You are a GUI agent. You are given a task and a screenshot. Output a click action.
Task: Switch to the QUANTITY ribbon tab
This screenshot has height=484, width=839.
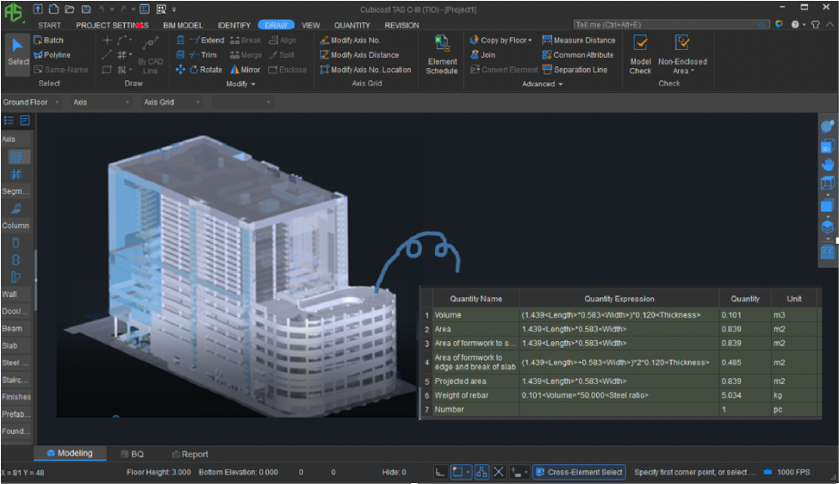351,25
